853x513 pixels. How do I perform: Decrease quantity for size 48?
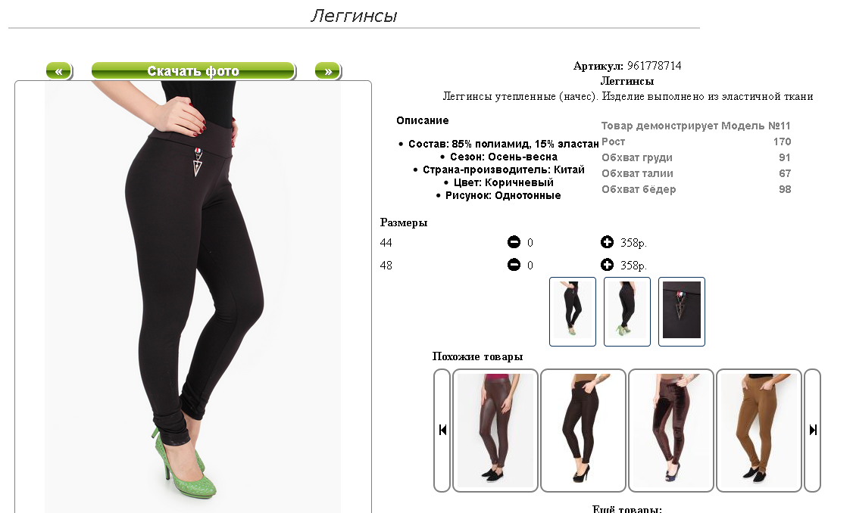point(514,265)
